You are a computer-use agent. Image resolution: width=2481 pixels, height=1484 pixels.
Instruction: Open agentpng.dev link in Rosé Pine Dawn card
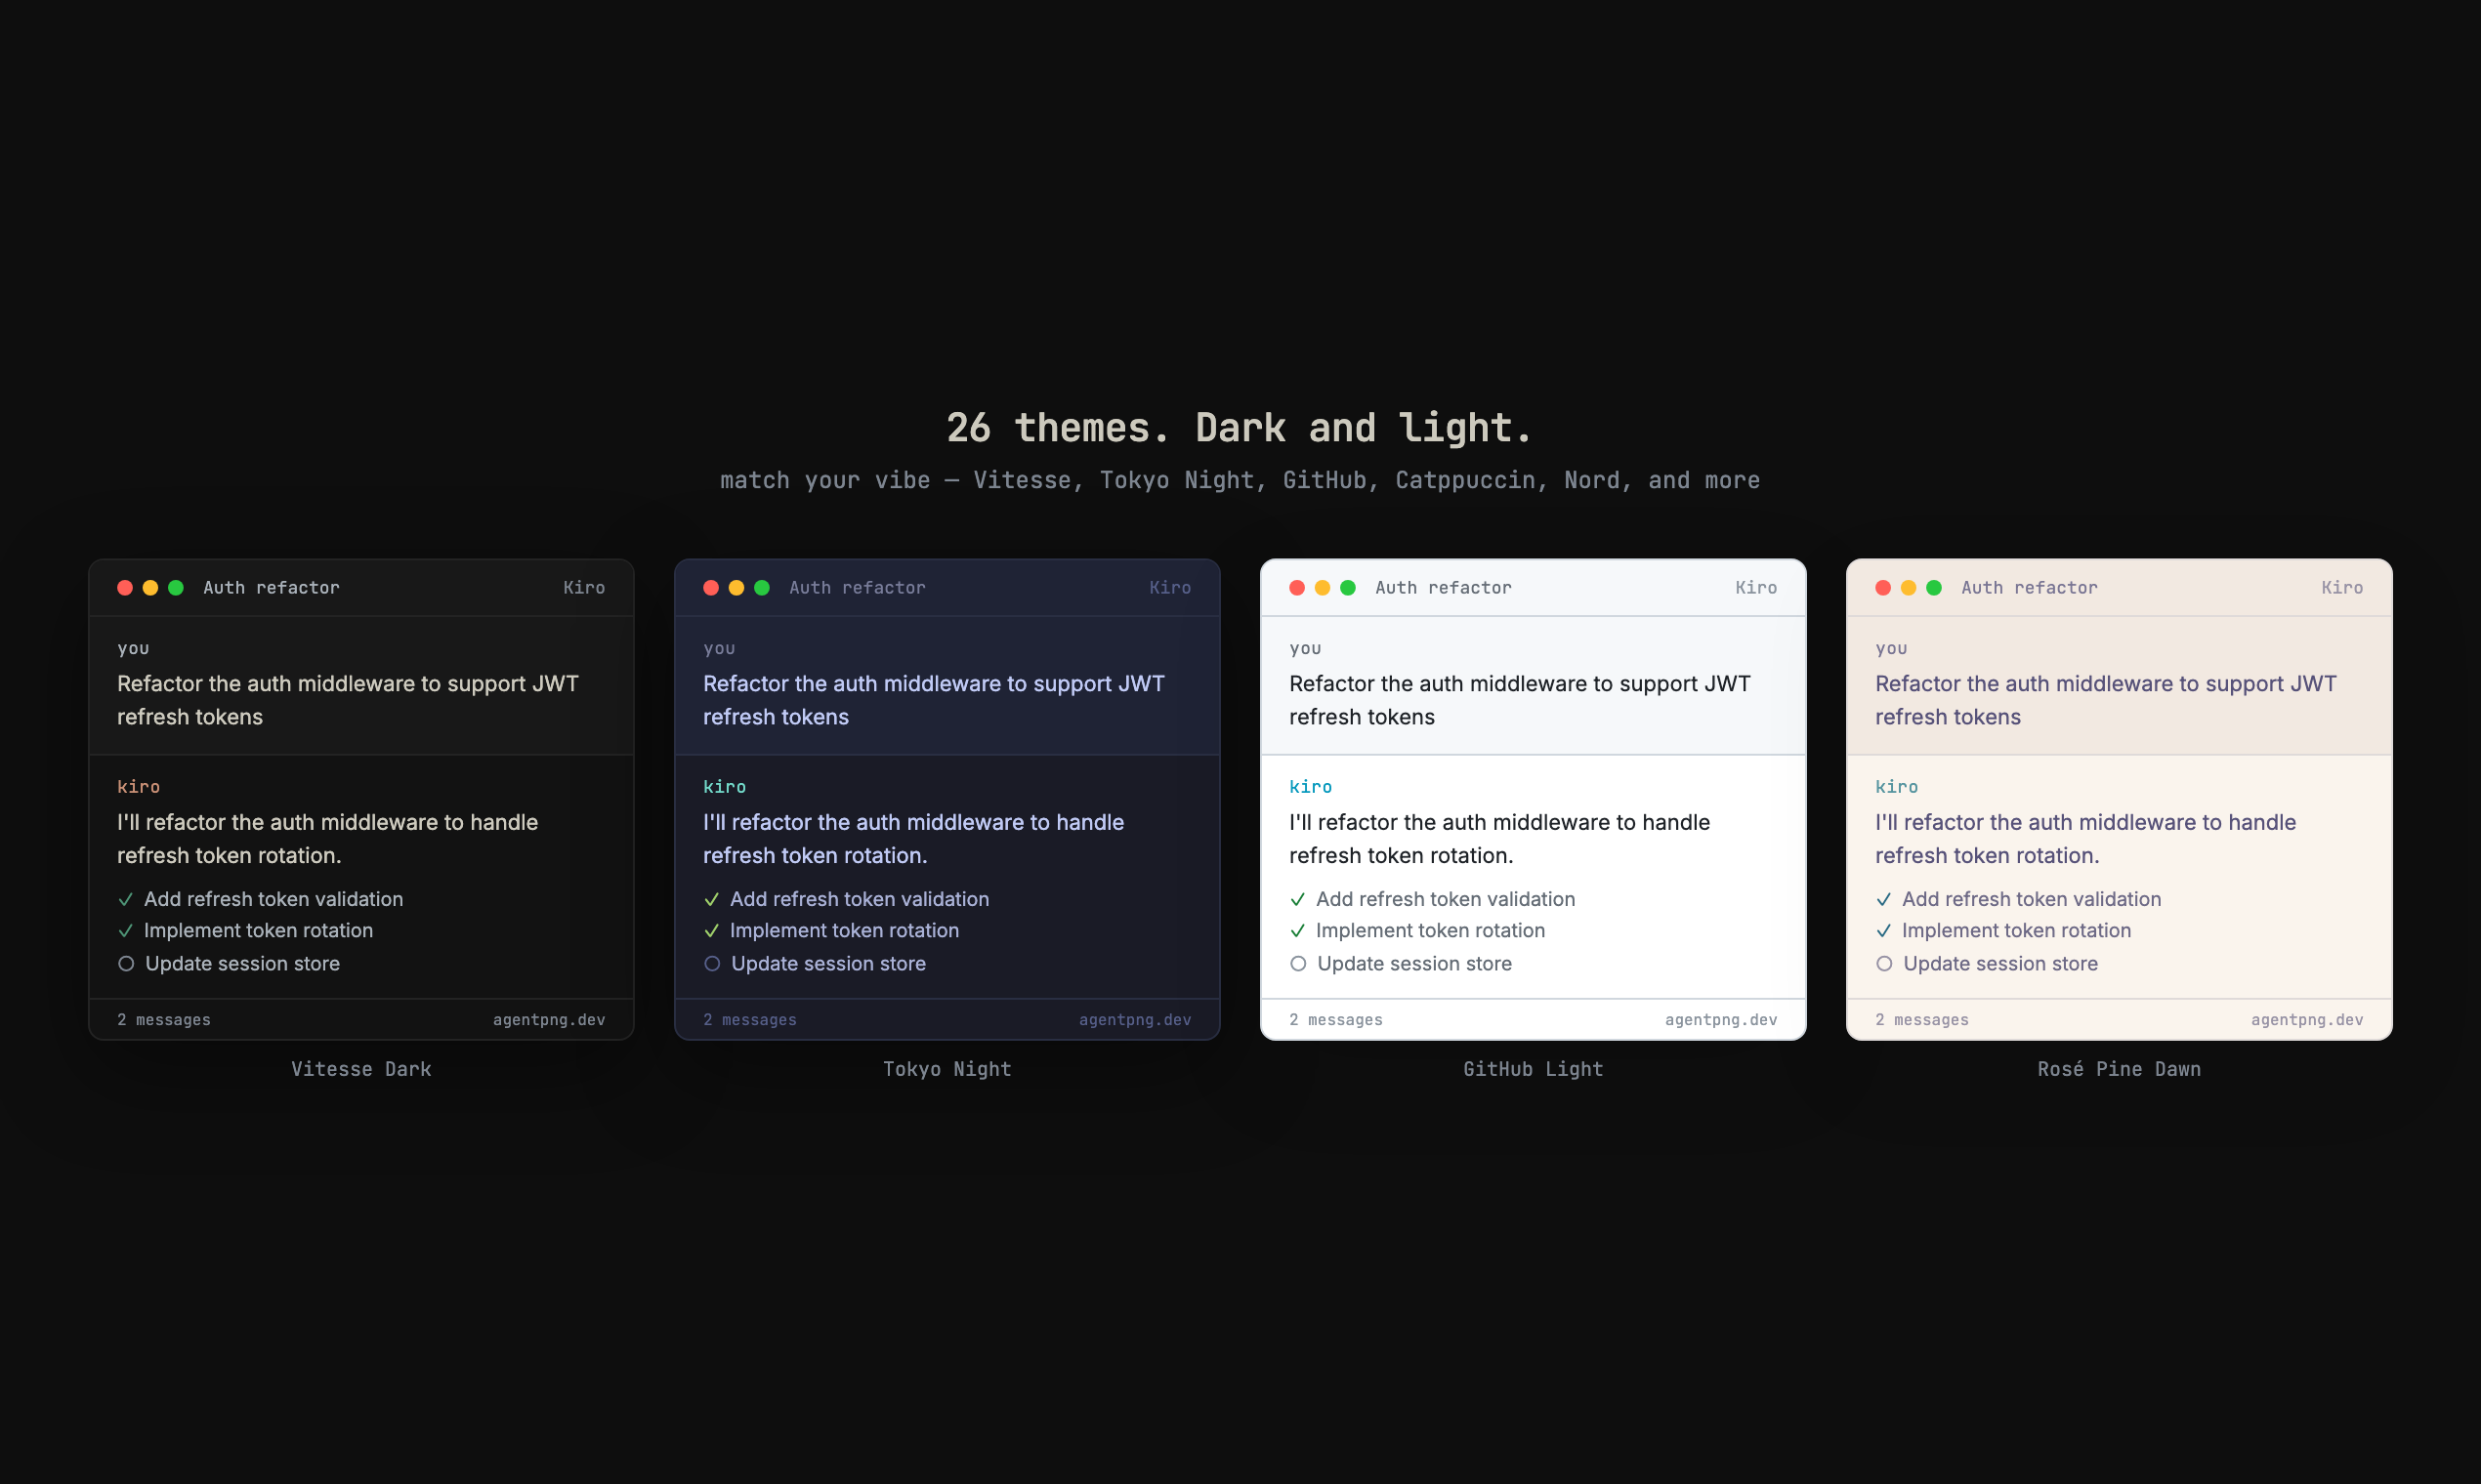pos(2307,1019)
